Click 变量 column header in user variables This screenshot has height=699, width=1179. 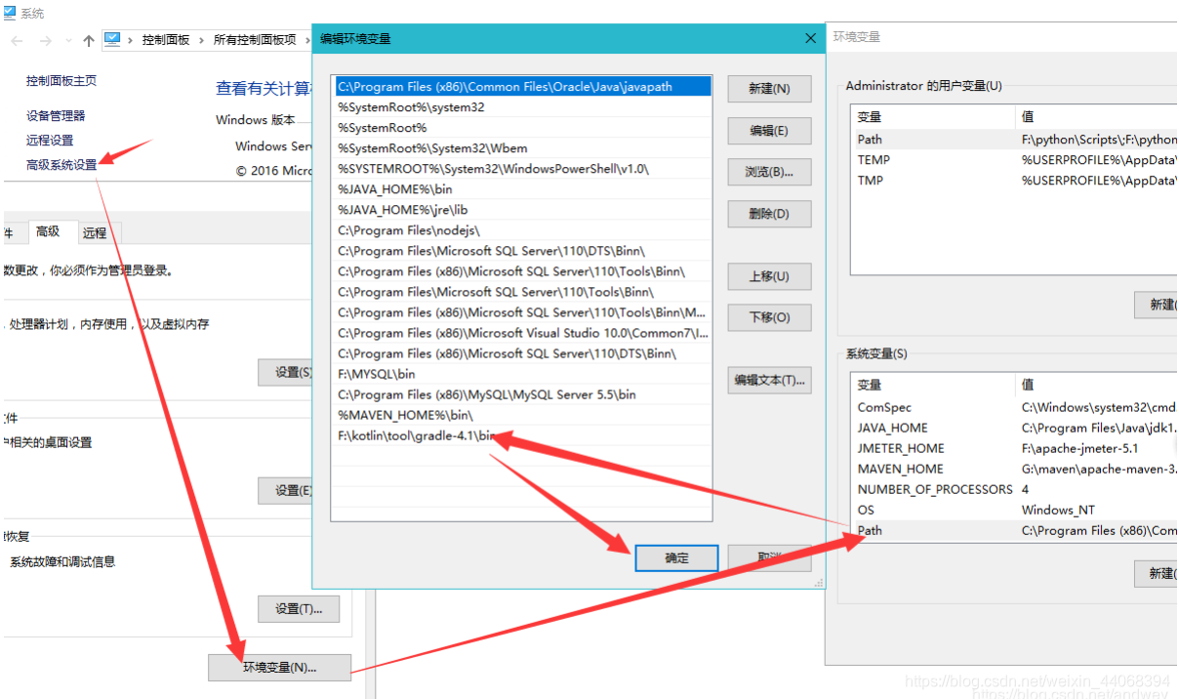pos(933,116)
